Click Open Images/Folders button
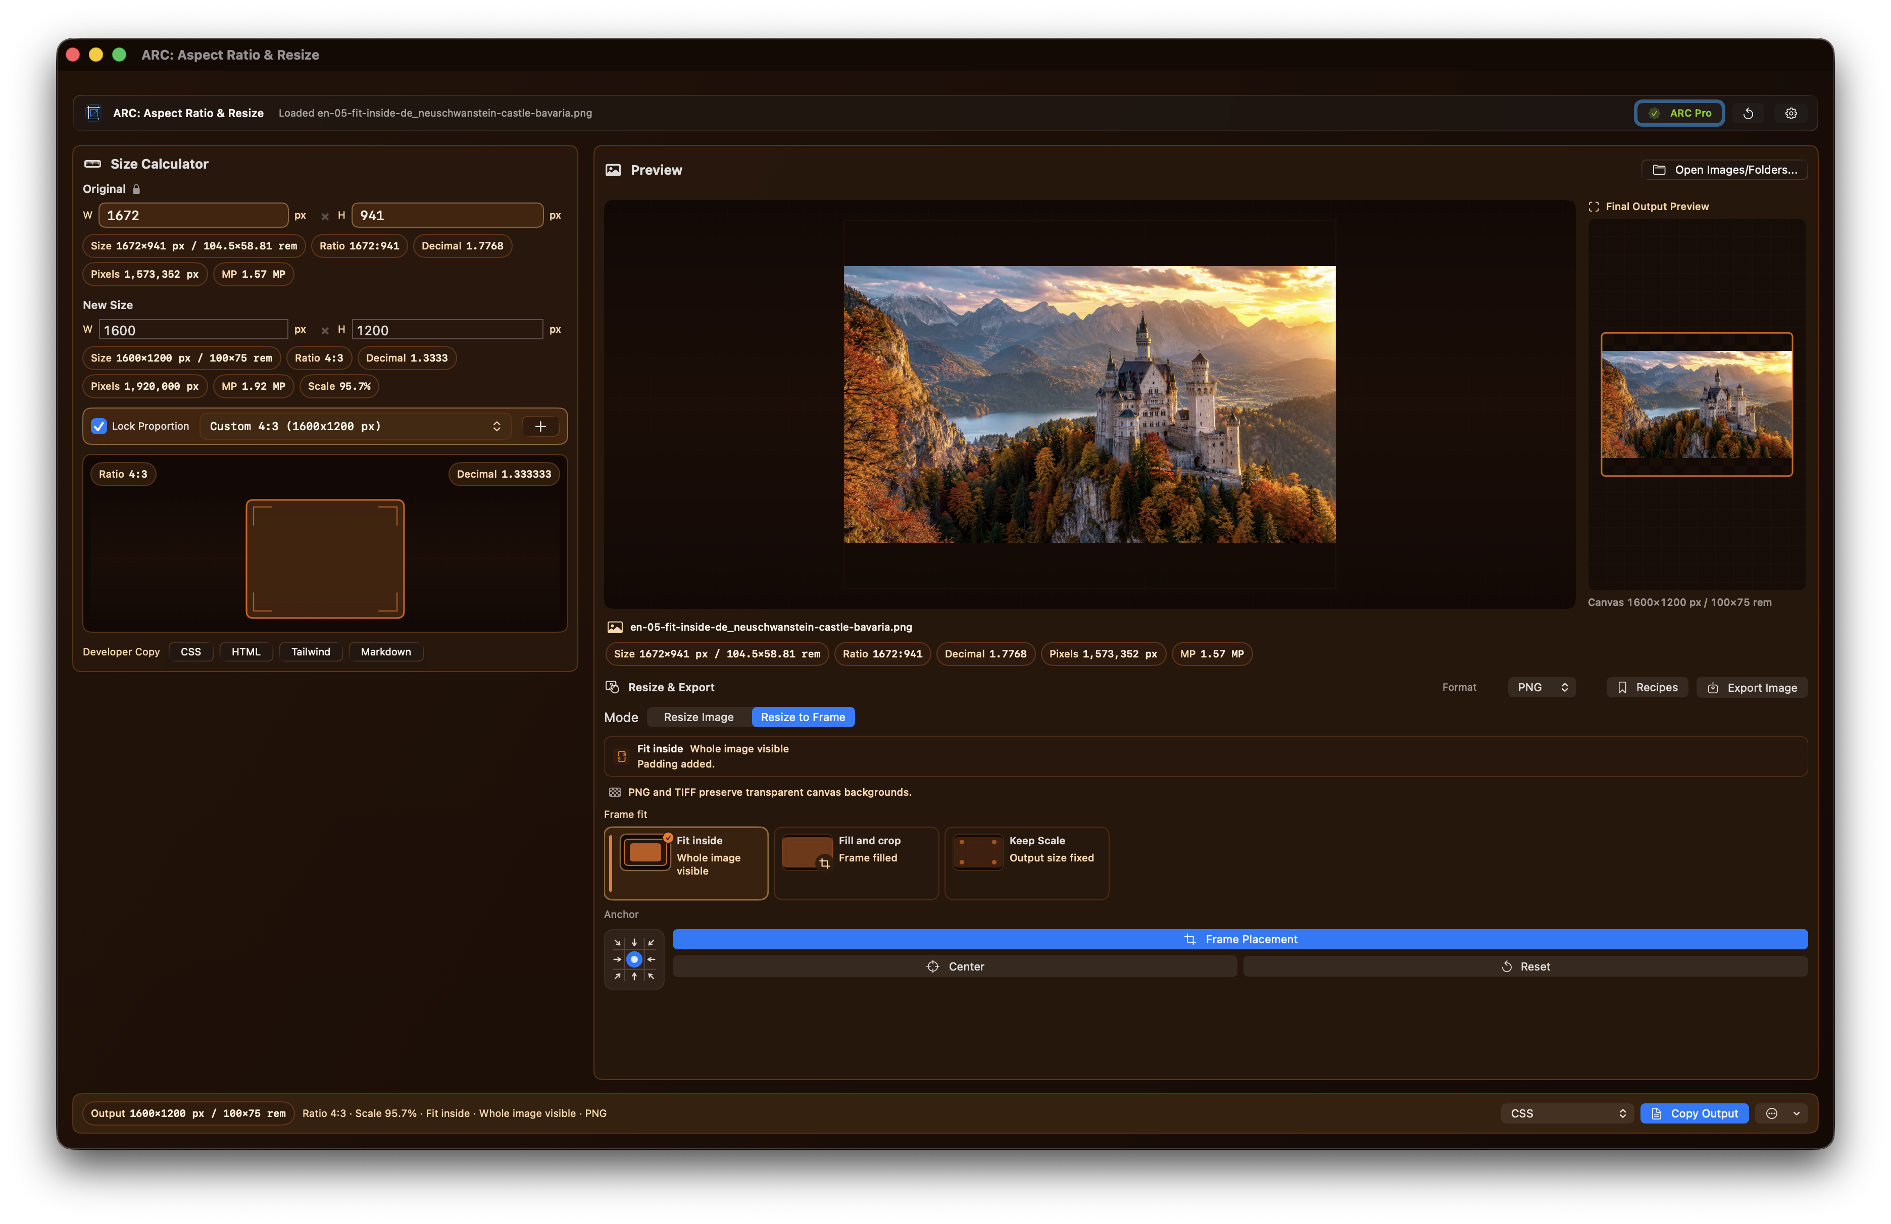 [1724, 170]
